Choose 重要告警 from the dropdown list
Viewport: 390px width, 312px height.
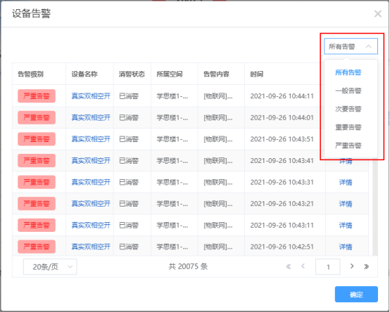348,127
